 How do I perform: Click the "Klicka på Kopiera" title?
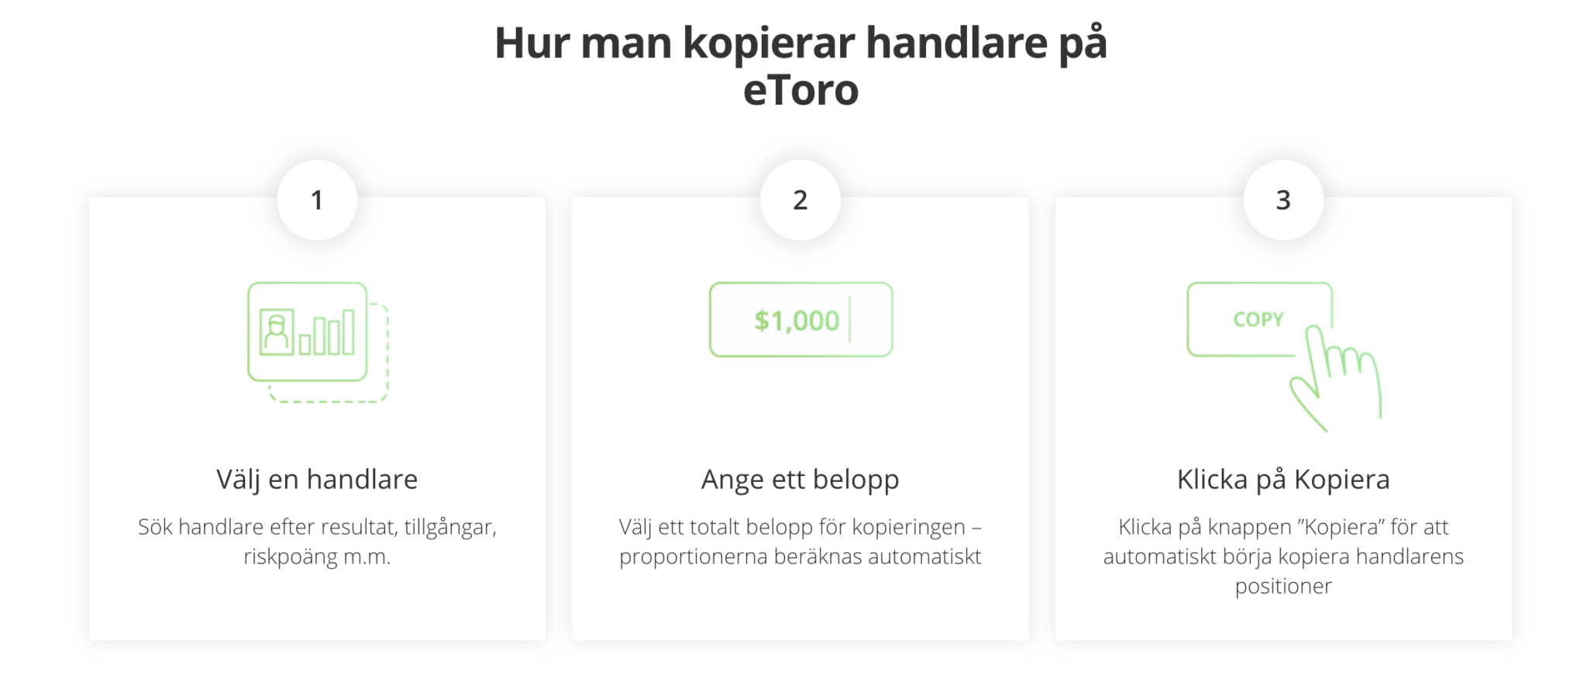click(x=1283, y=480)
